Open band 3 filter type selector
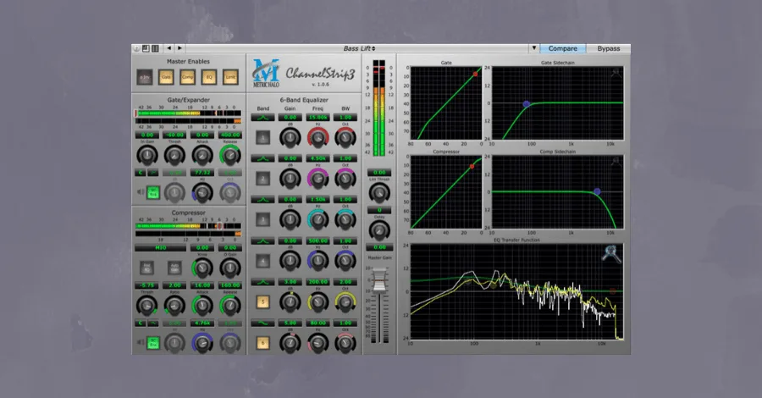The image size is (762, 398). (263, 199)
